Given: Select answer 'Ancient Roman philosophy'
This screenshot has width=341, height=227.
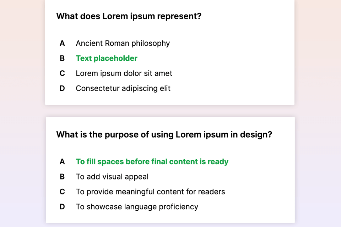Looking at the screenshot, I should [x=123, y=43].
